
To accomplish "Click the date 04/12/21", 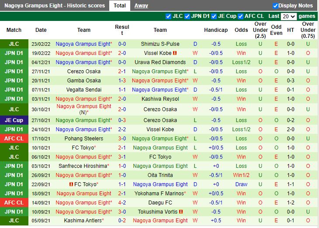I will click(x=41, y=62).
